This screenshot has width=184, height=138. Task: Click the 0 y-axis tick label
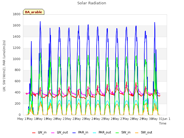[x=20, y=115]
